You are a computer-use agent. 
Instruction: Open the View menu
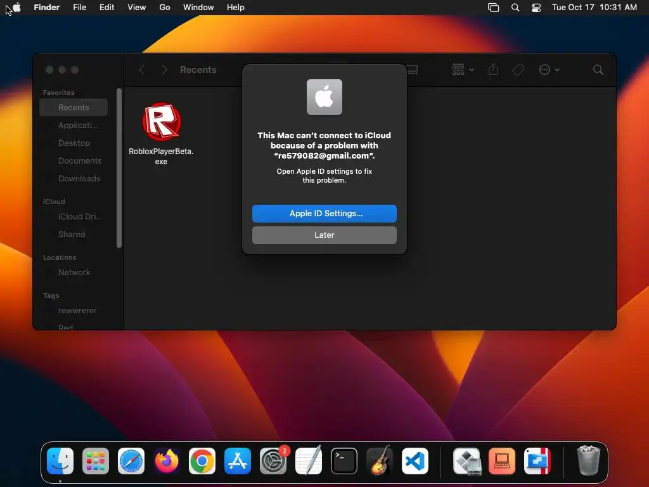tap(137, 8)
